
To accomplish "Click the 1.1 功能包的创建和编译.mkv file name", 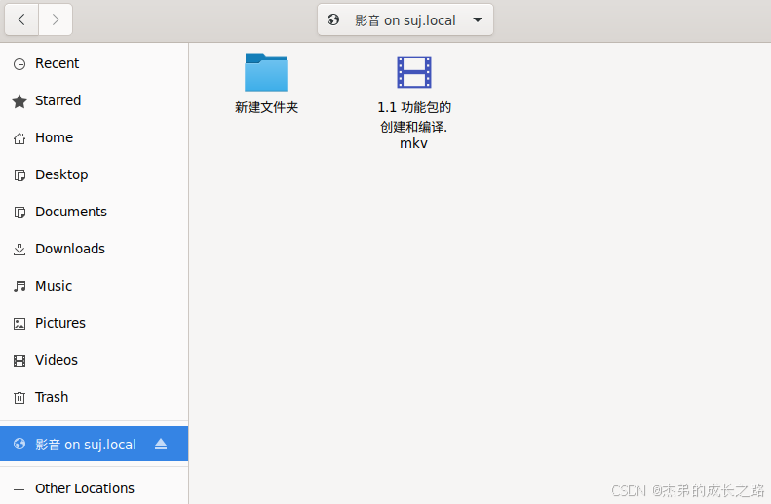I will pos(414,126).
